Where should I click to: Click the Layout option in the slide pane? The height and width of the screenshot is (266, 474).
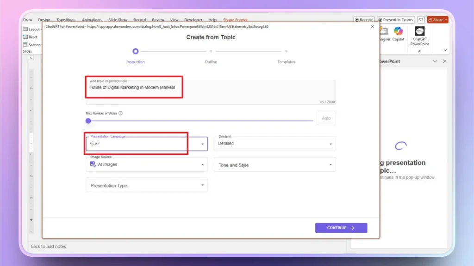click(31, 29)
